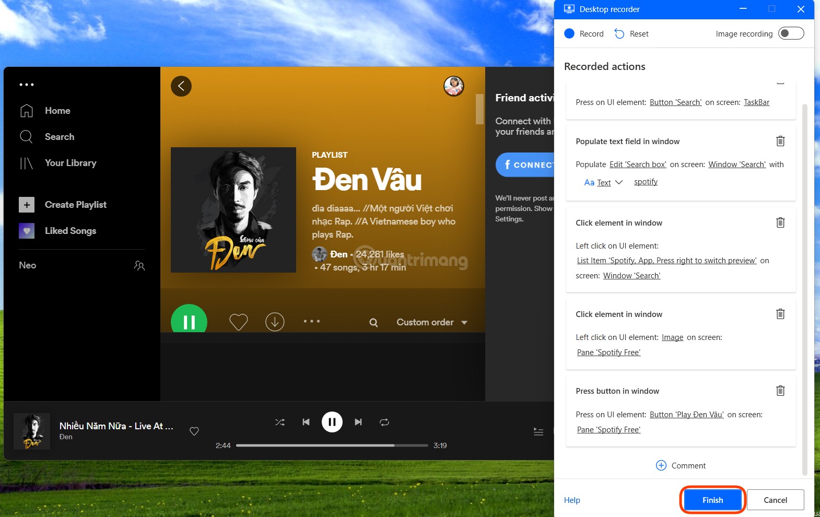This screenshot has height=517, width=820.
Task: Click the Nhiều Năm Nữa song title
Action: [x=116, y=426]
